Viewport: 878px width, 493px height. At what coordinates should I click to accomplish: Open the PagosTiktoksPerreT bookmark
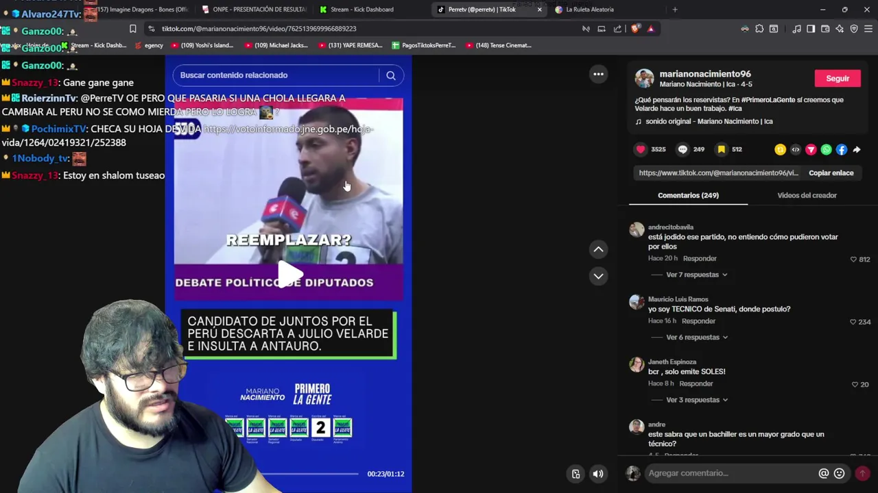tap(423, 45)
